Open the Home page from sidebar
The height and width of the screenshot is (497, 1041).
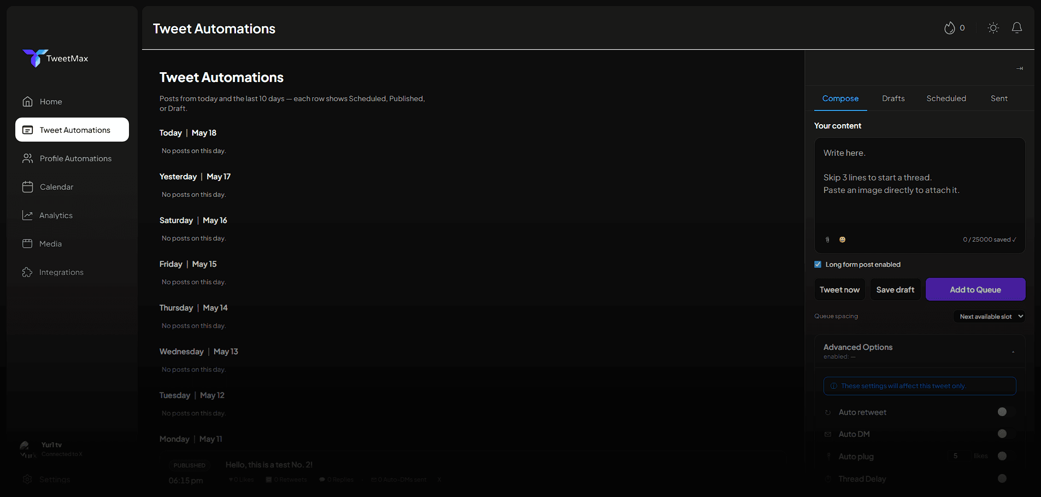72,102
